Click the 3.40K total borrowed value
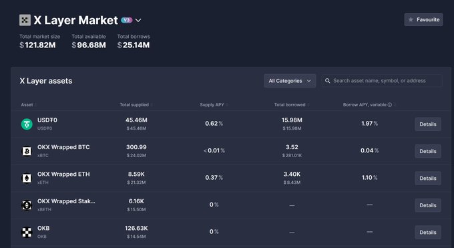Image resolution: width=454 pixels, height=248 pixels. 292,174
